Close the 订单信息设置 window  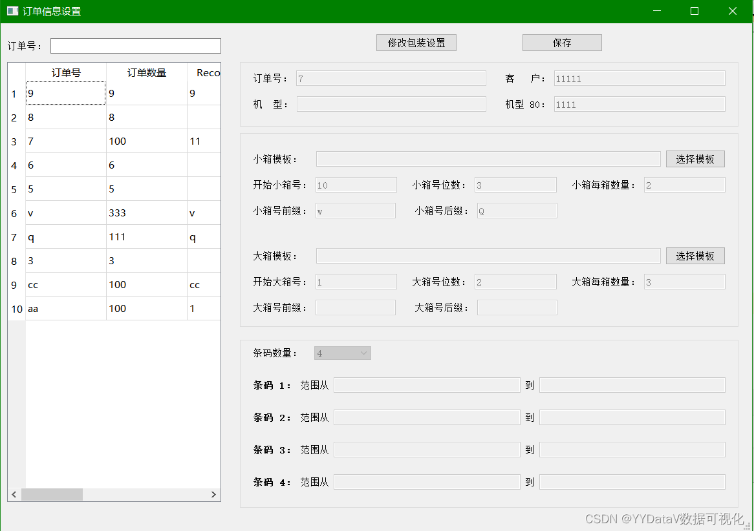click(733, 11)
